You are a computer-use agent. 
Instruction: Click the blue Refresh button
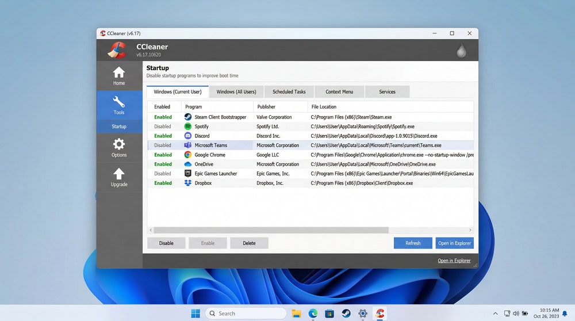(x=413, y=243)
